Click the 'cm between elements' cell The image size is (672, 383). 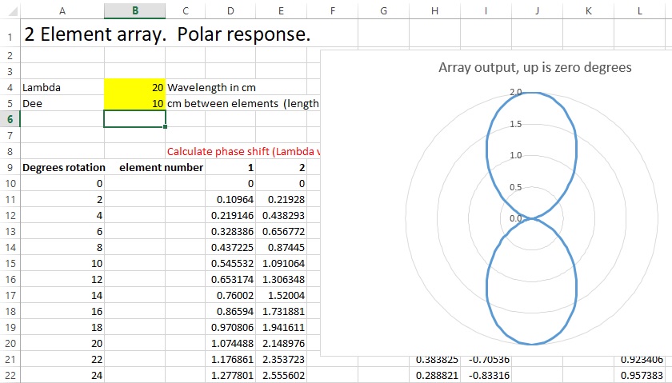222,103
